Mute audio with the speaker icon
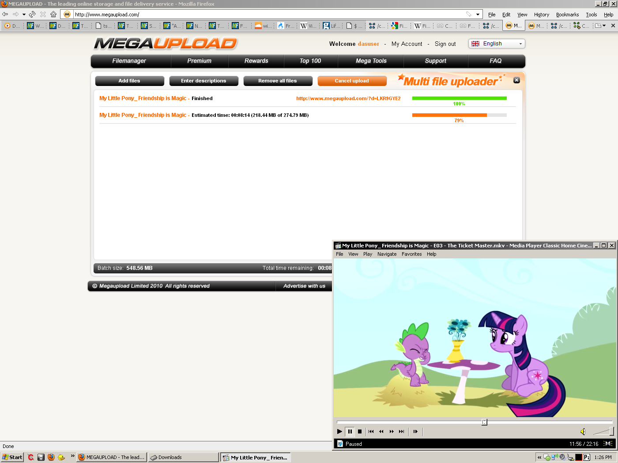Viewport: 618px width, 463px height. [583, 432]
